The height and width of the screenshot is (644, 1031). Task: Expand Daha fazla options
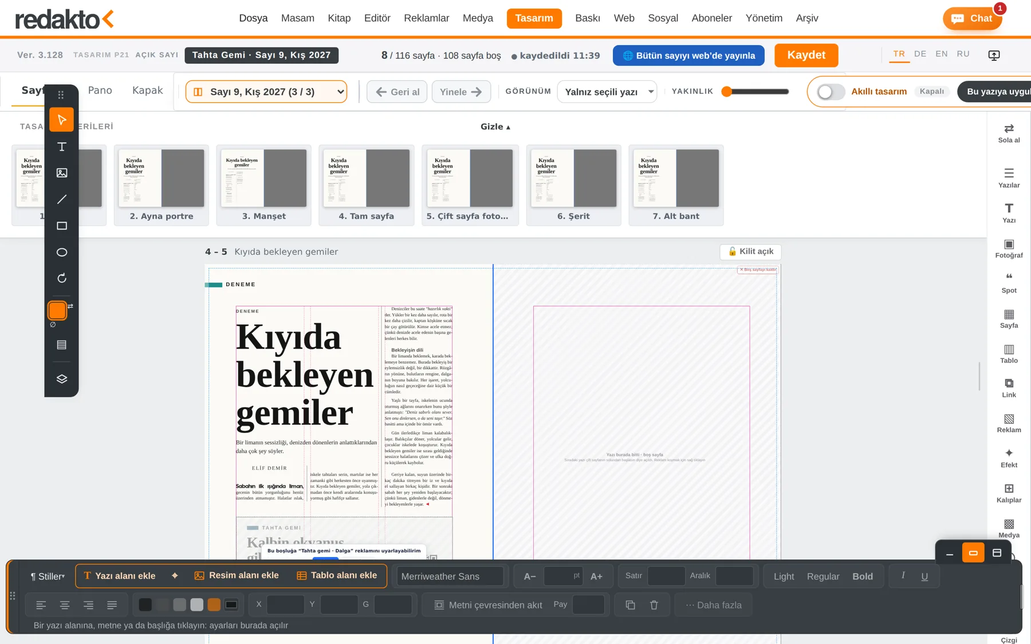point(713,605)
